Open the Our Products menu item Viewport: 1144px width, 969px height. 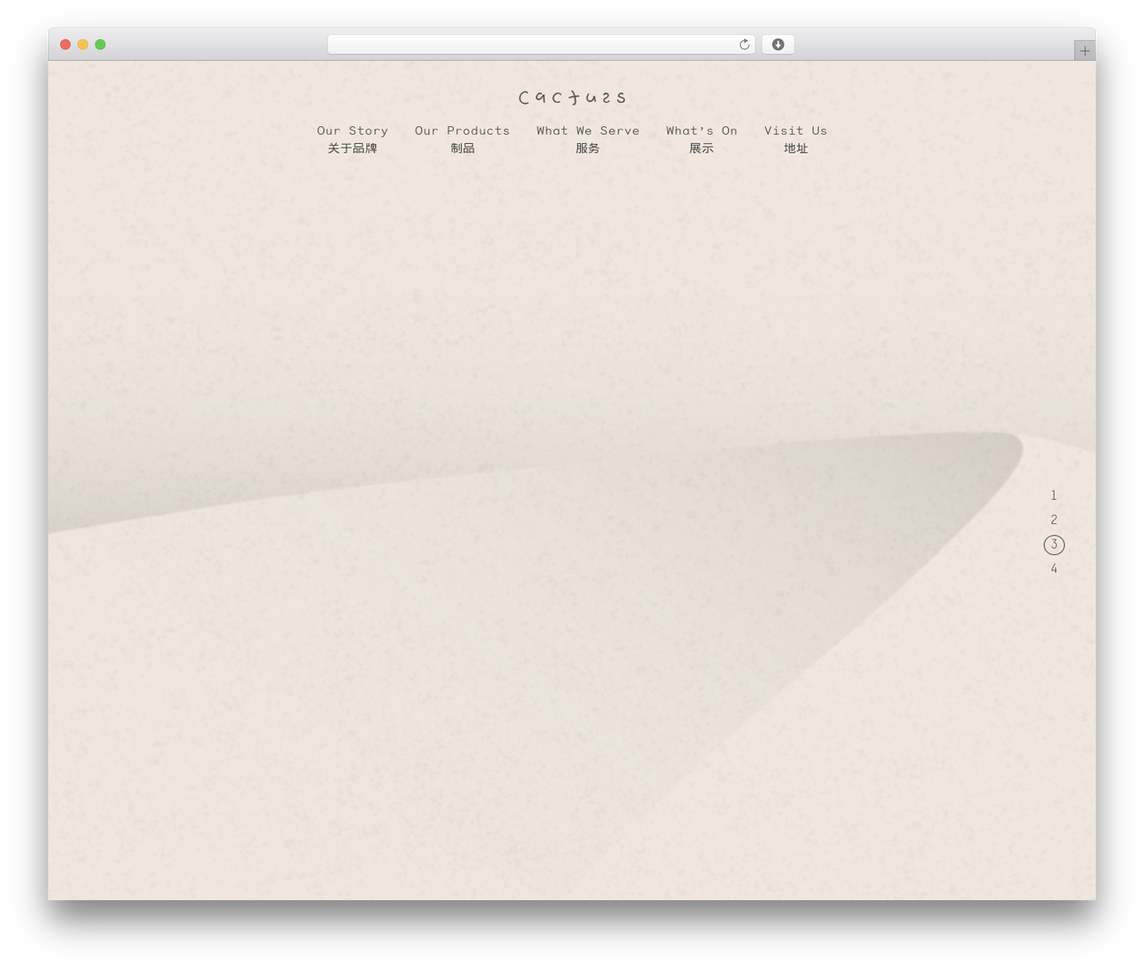[462, 139]
